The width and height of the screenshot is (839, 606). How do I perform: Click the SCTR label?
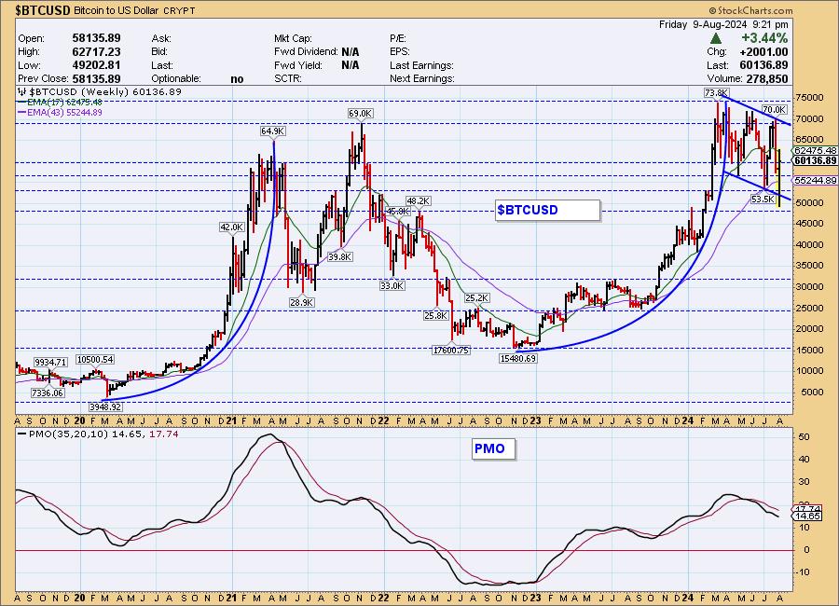tap(288, 78)
